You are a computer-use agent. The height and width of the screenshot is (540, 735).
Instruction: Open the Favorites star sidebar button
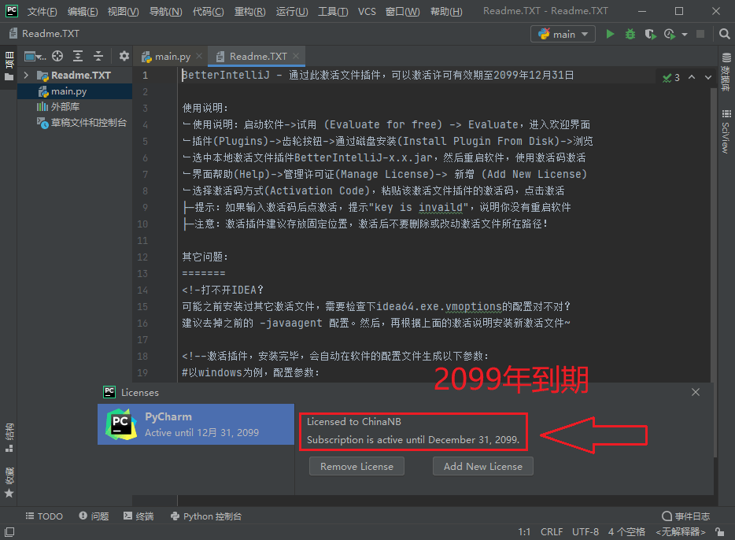9,483
